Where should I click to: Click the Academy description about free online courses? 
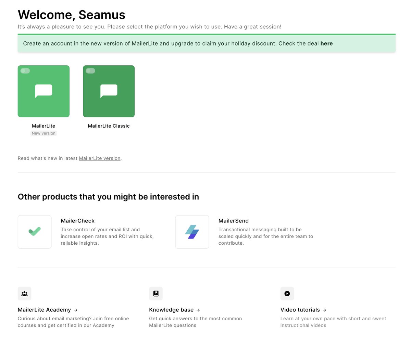click(x=73, y=322)
